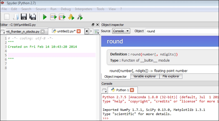This screenshot has height=121, width=219.
Task: Click the "Function of __builtin__ module" text
Action: [x=145, y=60]
